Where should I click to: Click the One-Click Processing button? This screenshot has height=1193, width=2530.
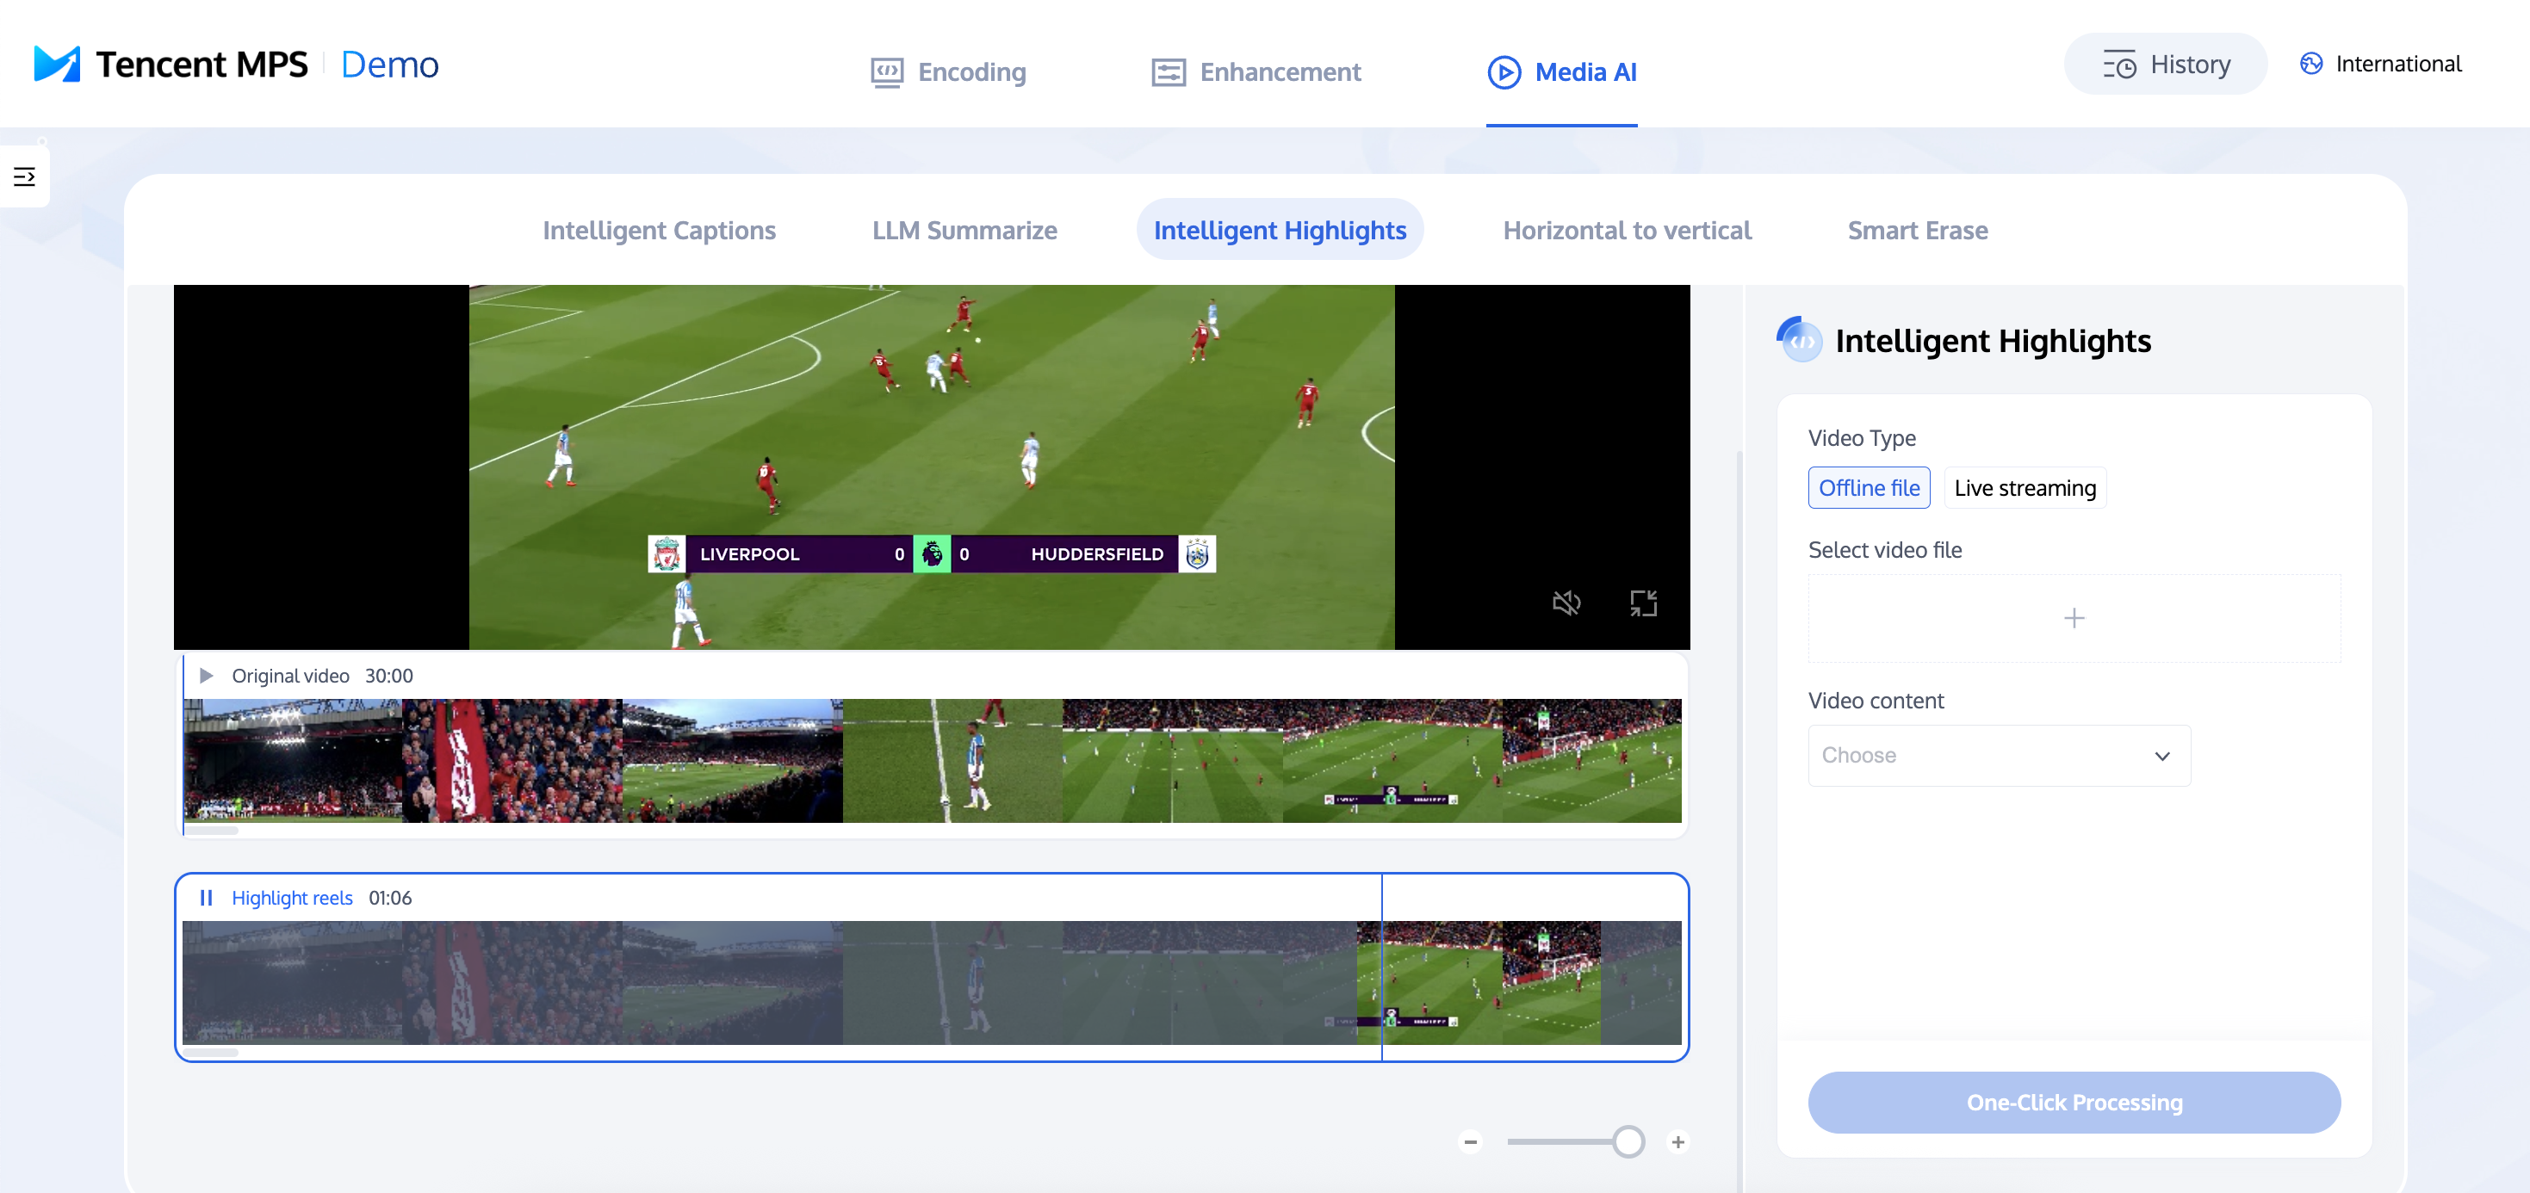[x=2074, y=1102]
